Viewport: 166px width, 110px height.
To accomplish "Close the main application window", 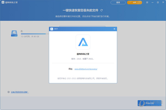I will click(163, 2).
